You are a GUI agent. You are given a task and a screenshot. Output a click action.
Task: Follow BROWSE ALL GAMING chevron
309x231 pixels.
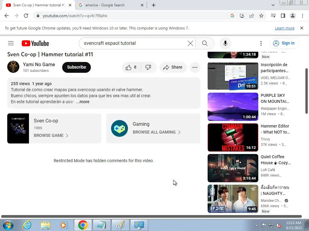coord(179,132)
